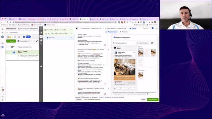Open a new browser tab with plus
The width and height of the screenshot is (212, 119).
coord(151,19)
